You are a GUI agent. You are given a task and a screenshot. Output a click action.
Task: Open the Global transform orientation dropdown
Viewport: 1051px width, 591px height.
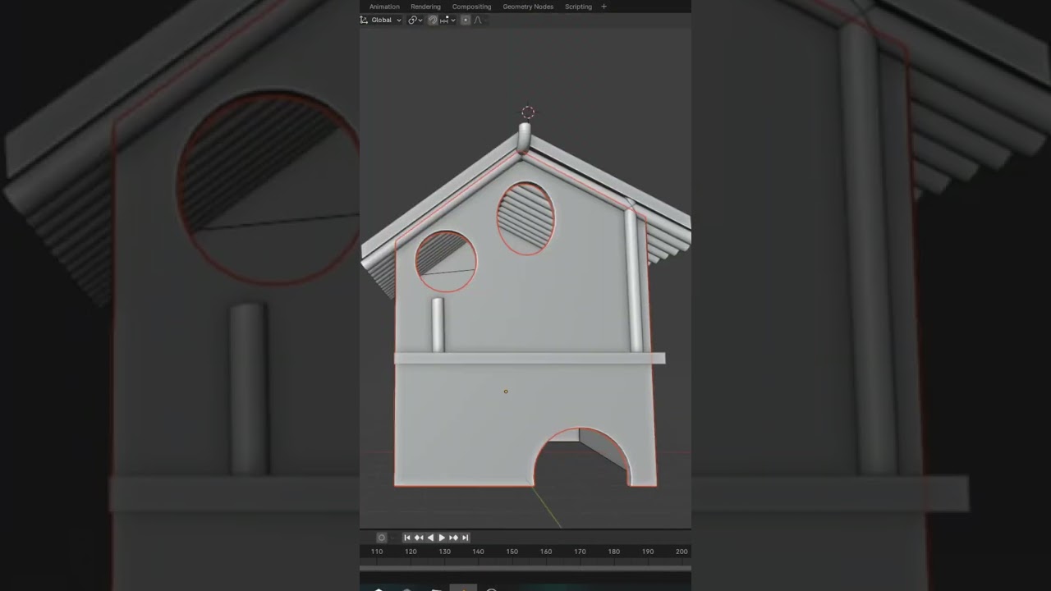pyautogui.click(x=381, y=20)
